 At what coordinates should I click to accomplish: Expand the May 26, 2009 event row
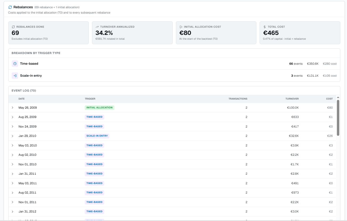13,108
